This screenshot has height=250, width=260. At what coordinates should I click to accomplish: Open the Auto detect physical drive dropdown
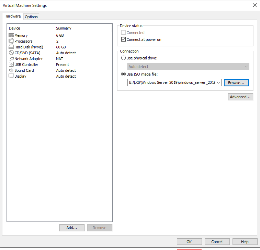[x=188, y=67]
